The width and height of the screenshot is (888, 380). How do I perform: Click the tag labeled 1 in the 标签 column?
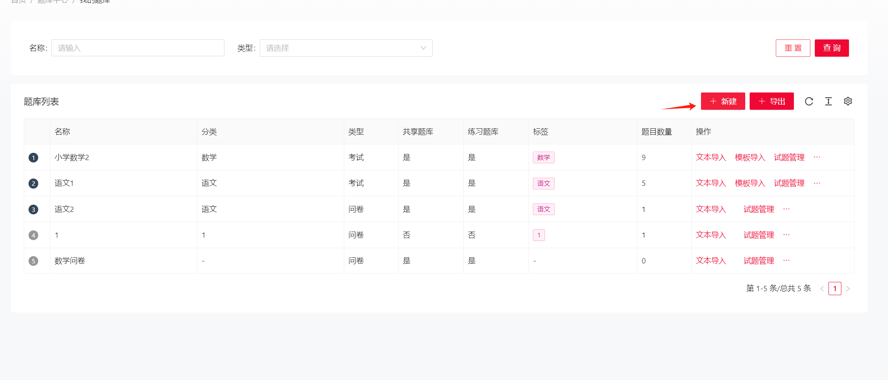tap(539, 235)
